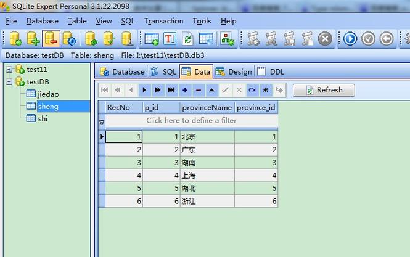Click the reindex document icon with green arrows

187,39
